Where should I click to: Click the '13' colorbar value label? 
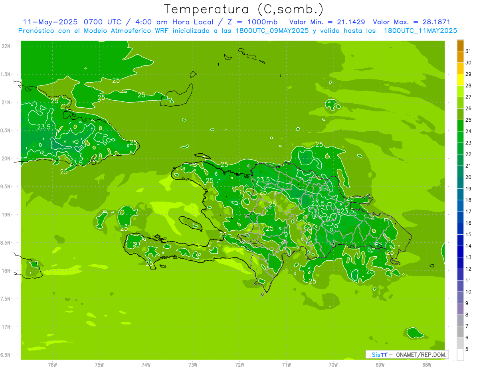point(469,257)
